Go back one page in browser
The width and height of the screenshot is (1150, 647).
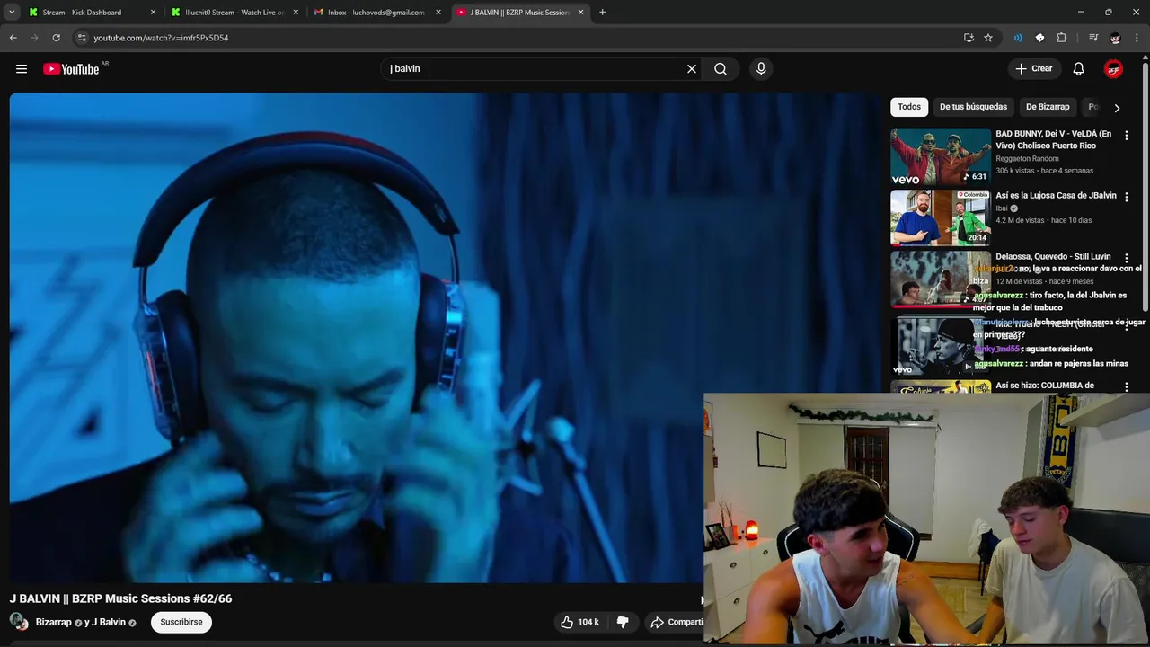pyautogui.click(x=13, y=38)
